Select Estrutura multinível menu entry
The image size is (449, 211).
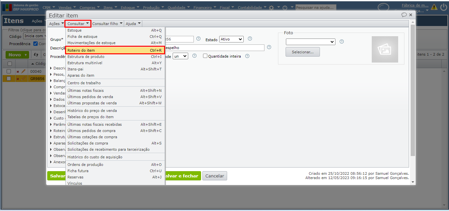[115, 63]
